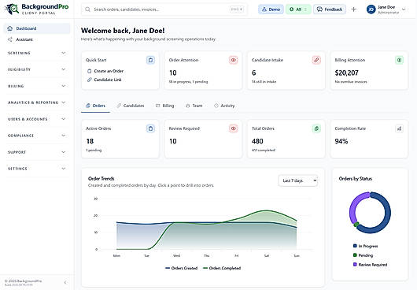Expand the Compliance sidebar section

(37, 136)
